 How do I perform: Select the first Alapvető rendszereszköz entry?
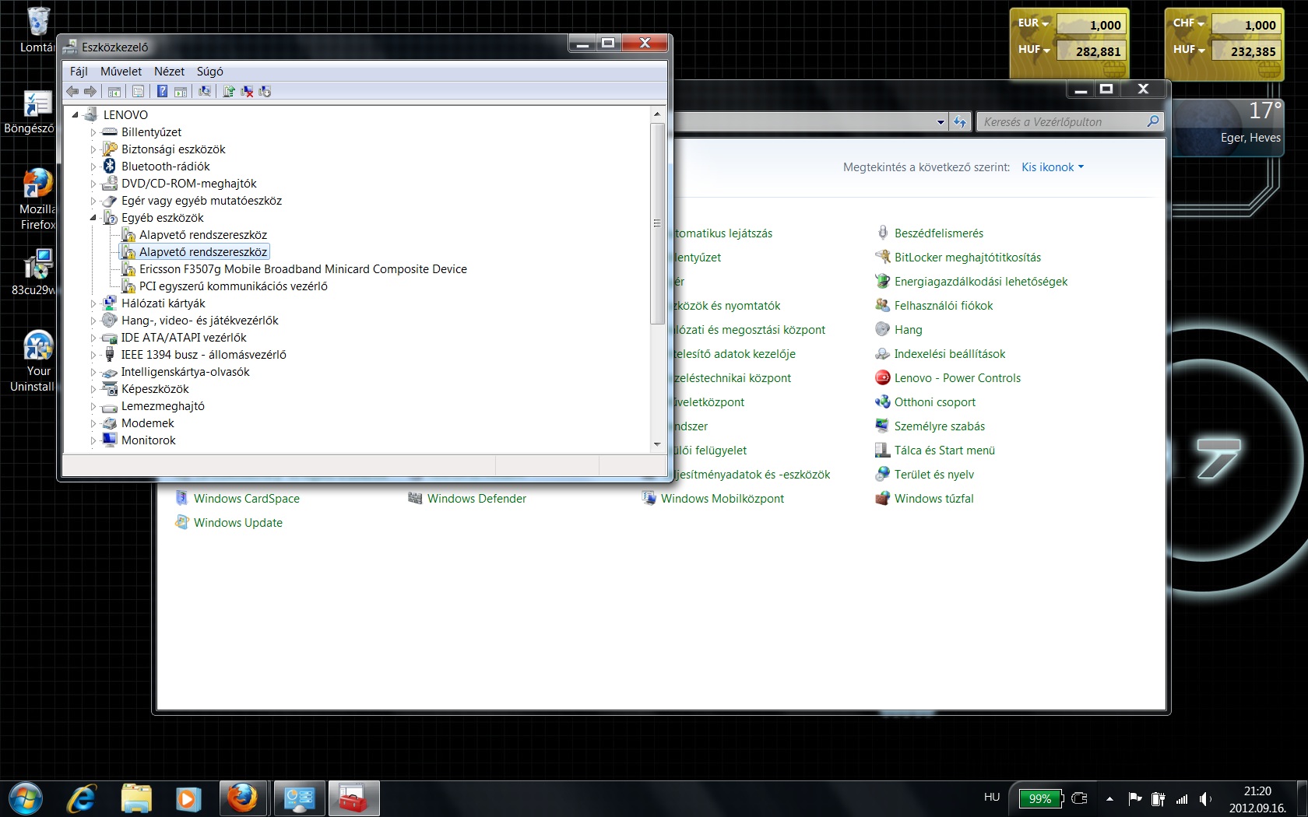click(x=202, y=235)
